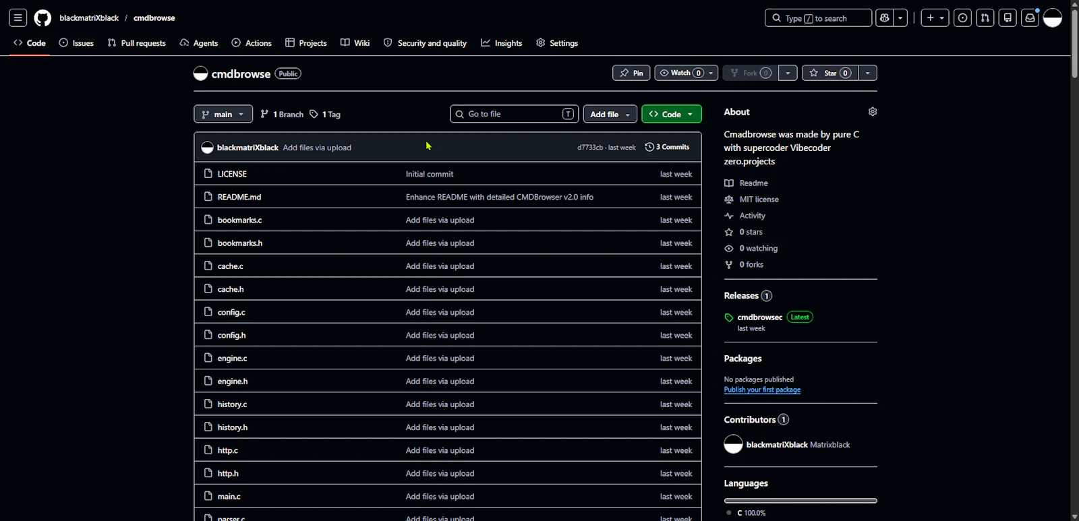Image resolution: width=1079 pixels, height=521 pixels.
Task: Open the bookmarks.c file
Action: (x=240, y=220)
